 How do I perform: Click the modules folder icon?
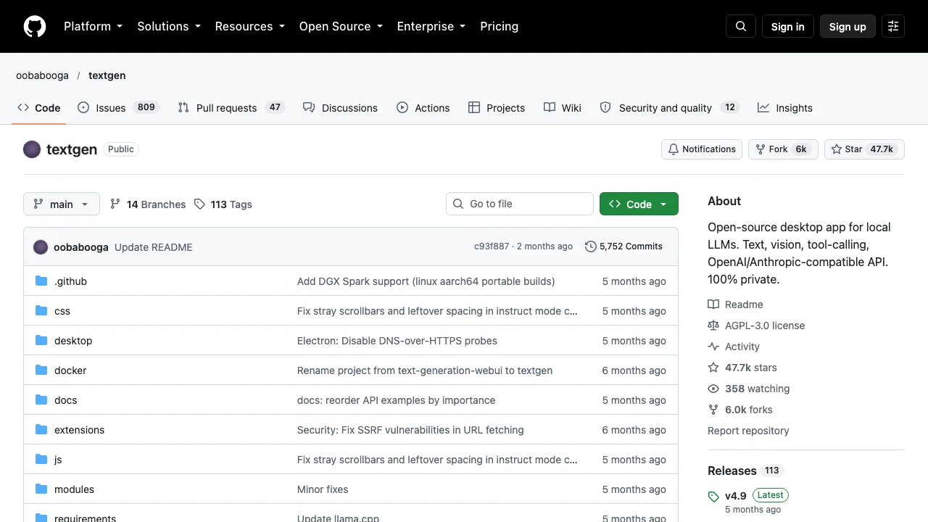(41, 489)
